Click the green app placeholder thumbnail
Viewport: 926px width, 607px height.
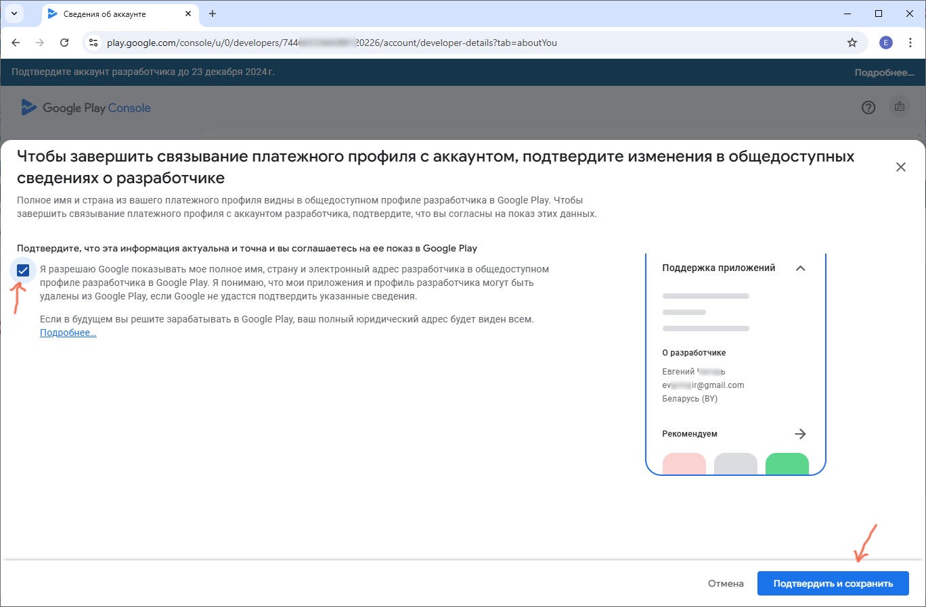(x=787, y=464)
